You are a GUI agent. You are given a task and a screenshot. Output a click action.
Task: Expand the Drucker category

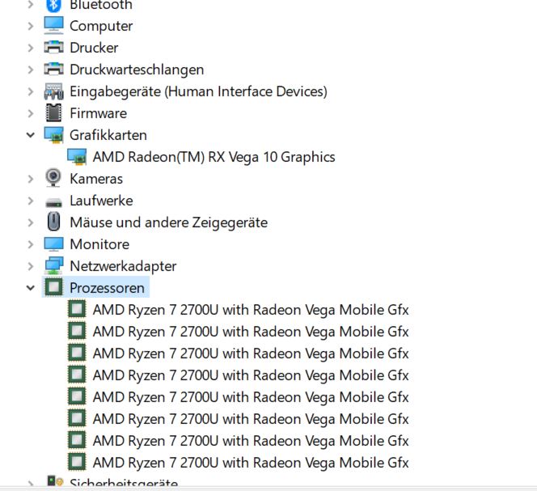(x=31, y=48)
